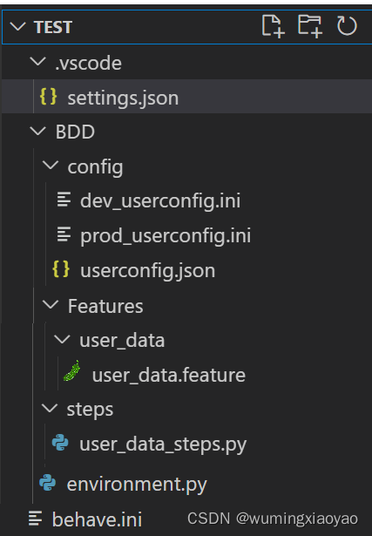This screenshot has width=372, height=536.
Task: Collapse the .vscode folder chevron
Action: [37, 62]
